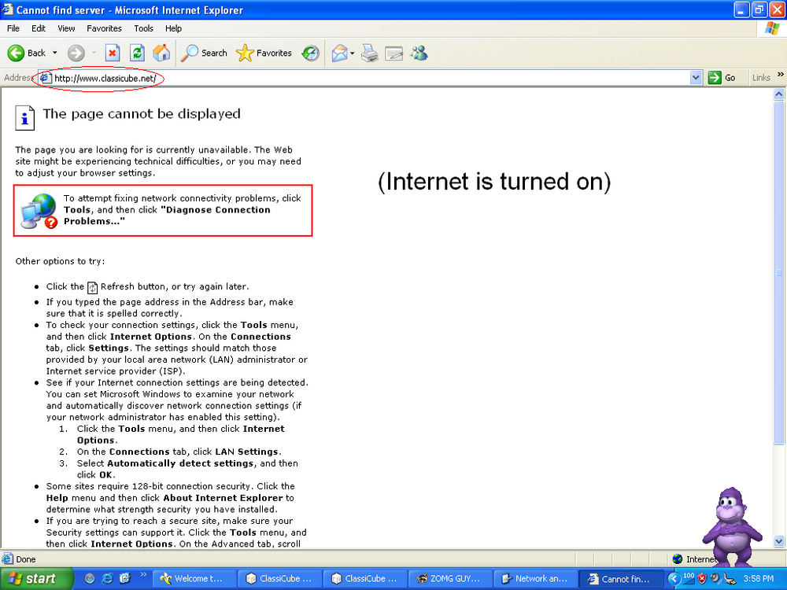Click the Internet Explorer title bar icon

point(8,9)
